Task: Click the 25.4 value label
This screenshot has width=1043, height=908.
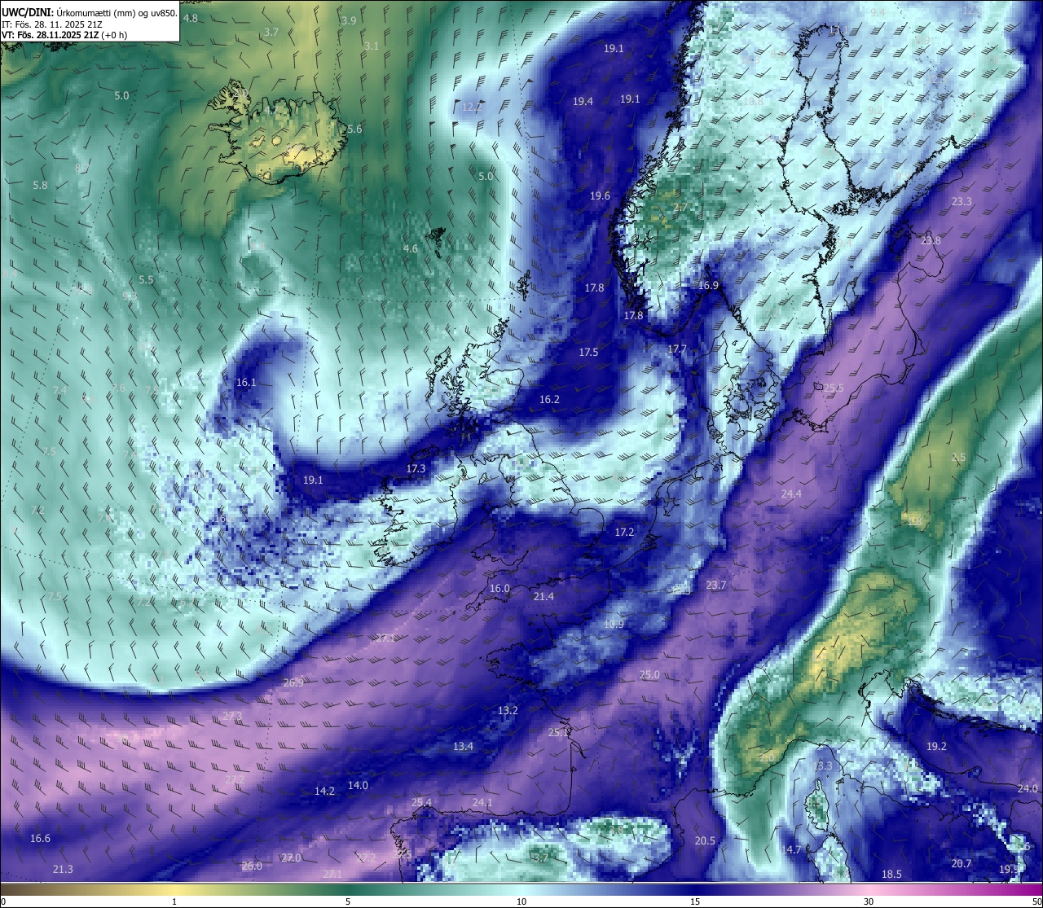Action: point(421,803)
